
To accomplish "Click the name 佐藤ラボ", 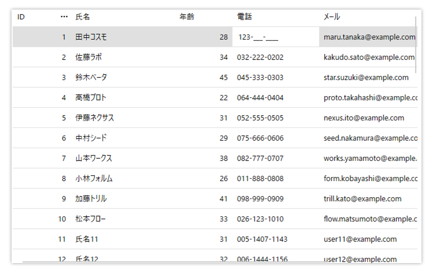I will (x=89, y=57).
